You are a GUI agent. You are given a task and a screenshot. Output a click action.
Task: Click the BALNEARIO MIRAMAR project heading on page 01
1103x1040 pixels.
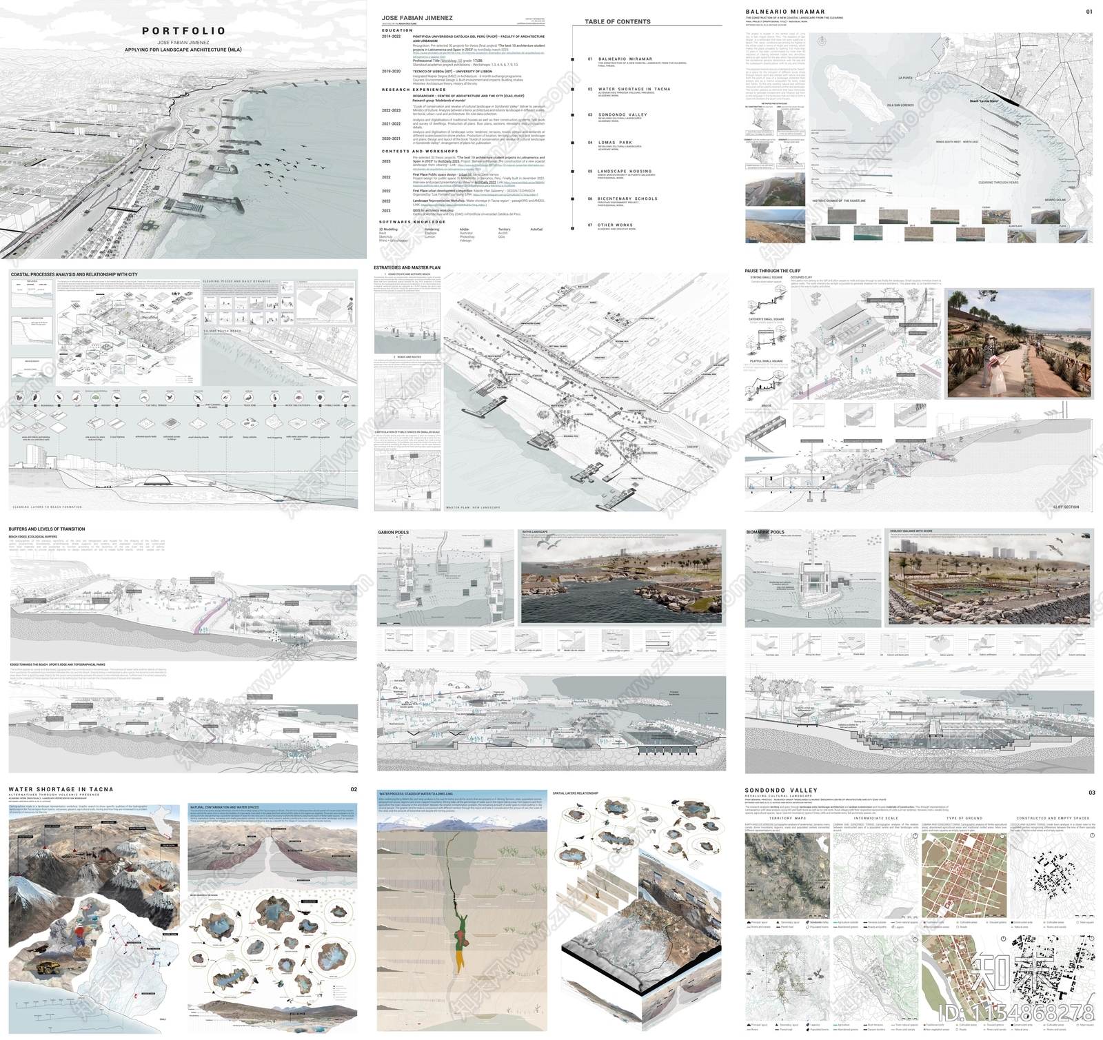(x=785, y=12)
